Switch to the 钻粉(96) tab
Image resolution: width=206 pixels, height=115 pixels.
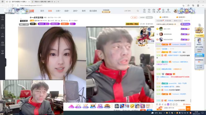187,21
